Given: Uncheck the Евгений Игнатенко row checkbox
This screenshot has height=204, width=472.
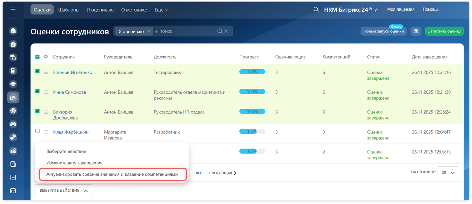Looking at the screenshot, I should pos(37,71).
